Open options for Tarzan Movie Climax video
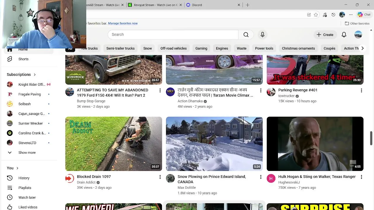374x210 pixels. [261, 90]
